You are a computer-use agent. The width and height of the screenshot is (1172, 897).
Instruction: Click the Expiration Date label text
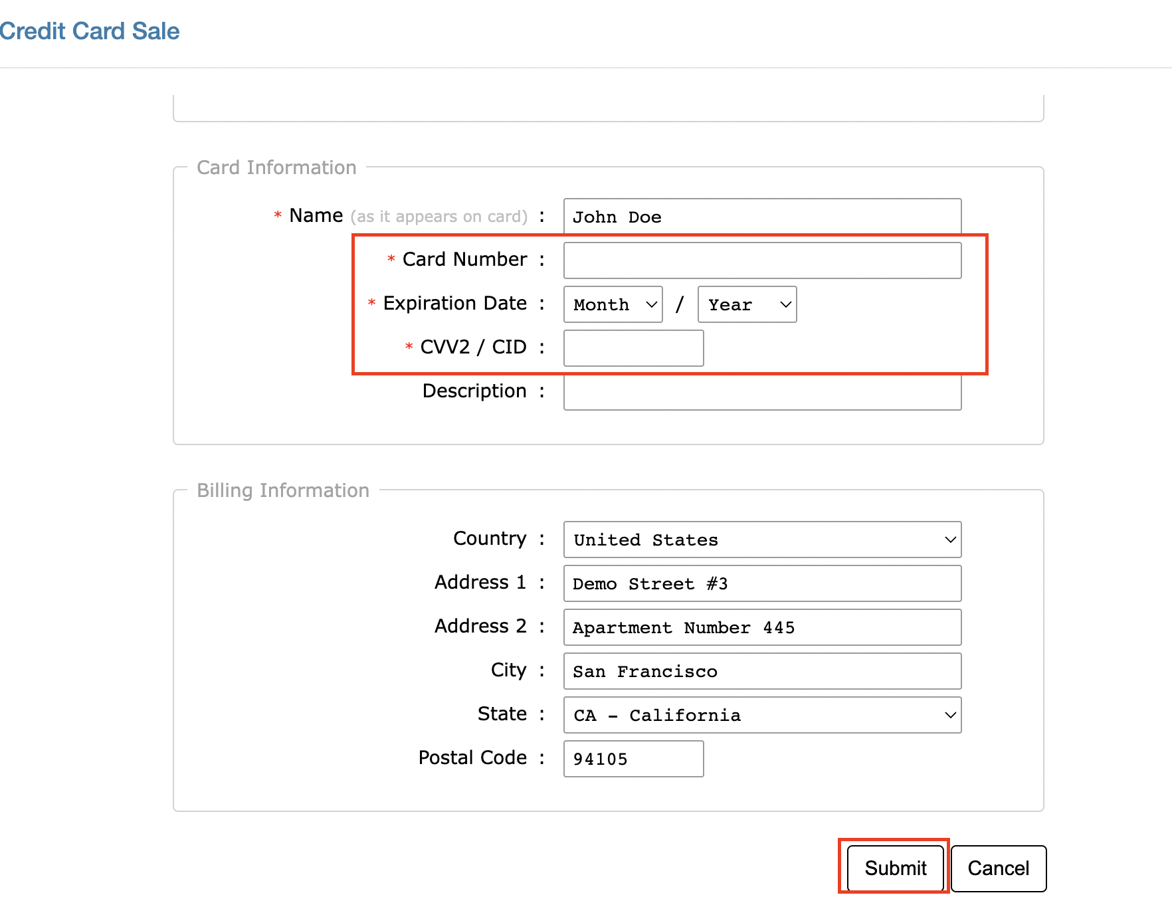coord(454,303)
